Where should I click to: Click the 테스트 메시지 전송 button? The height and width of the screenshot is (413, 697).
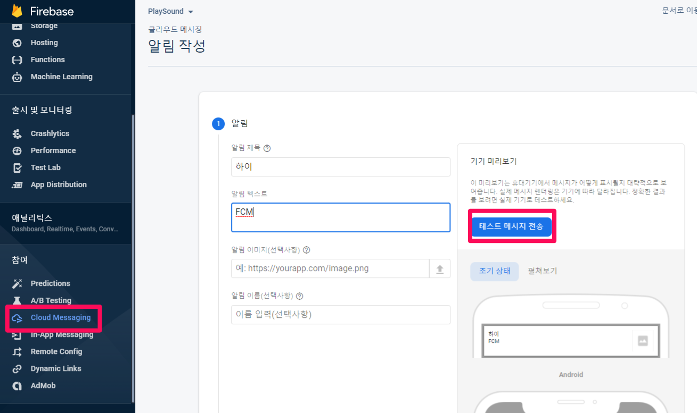[x=511, y=226]
